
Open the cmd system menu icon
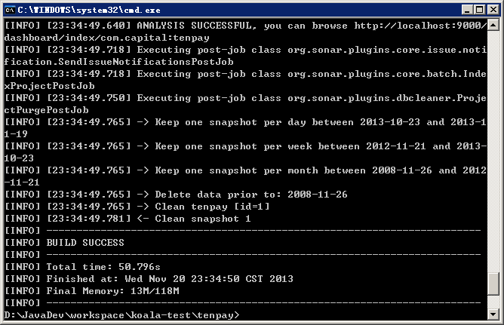pos(10,10)
